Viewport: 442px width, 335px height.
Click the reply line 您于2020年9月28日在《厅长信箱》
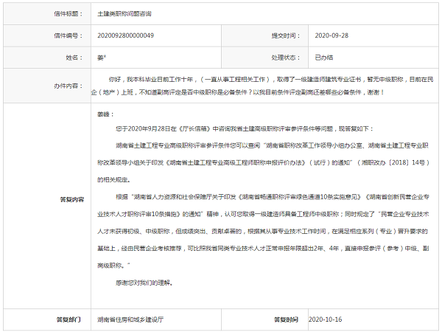pos(245,129)
